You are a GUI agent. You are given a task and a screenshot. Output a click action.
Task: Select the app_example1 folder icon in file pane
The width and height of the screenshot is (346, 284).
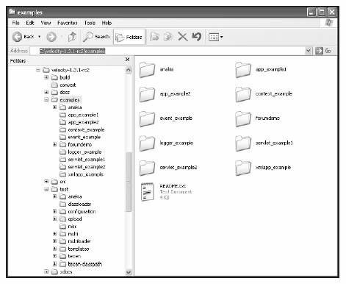(x=243, y=70)
